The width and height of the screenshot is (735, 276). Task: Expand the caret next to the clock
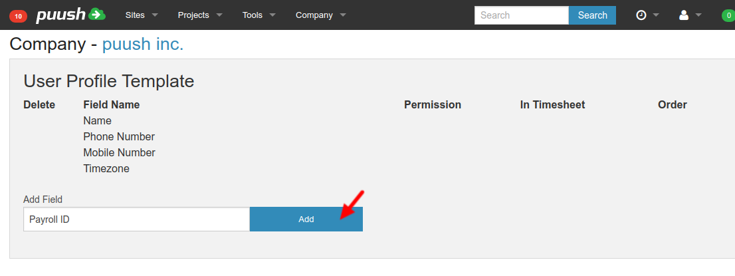pyautogui.click(x=657, y=15)
